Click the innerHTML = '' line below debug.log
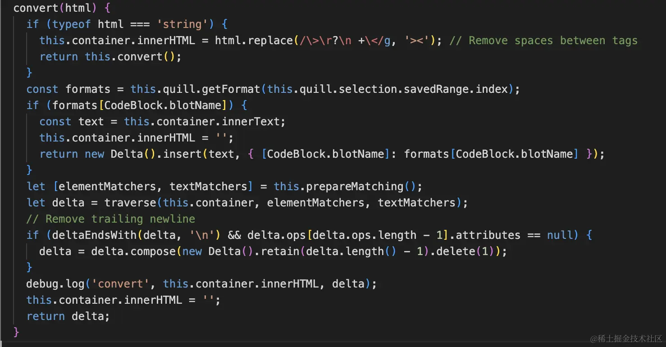 pos(123,300)
